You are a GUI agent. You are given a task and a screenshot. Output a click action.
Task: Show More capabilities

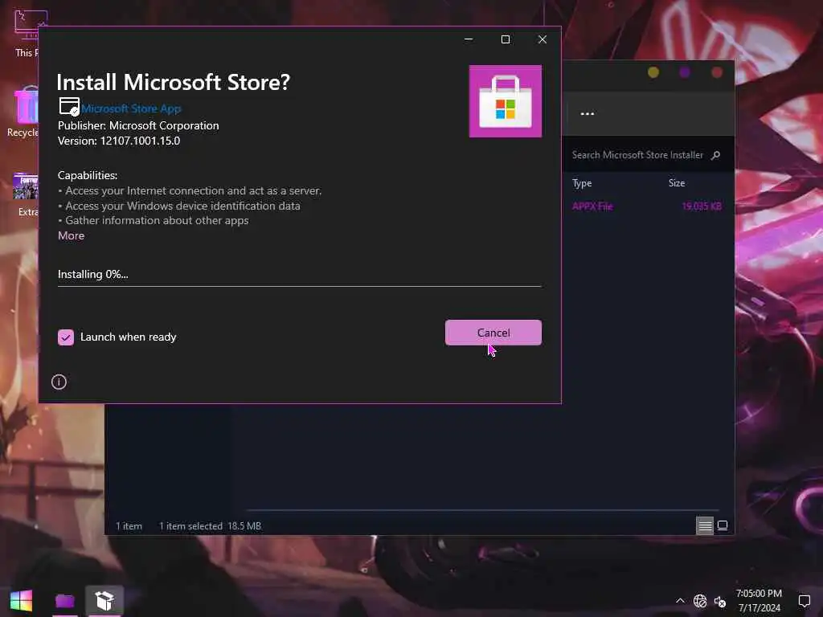click(x=71, y=235)
